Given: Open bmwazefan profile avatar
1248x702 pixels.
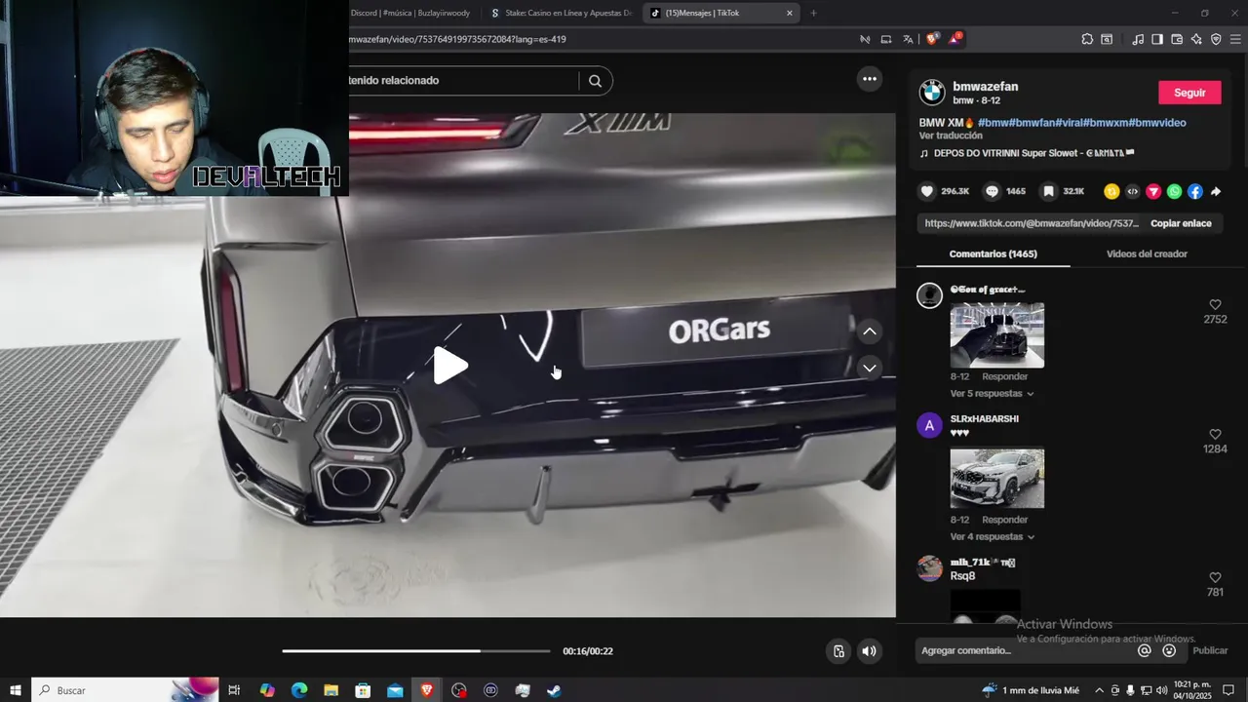Looking at the screenshot, I should click(x=932, y=93).
